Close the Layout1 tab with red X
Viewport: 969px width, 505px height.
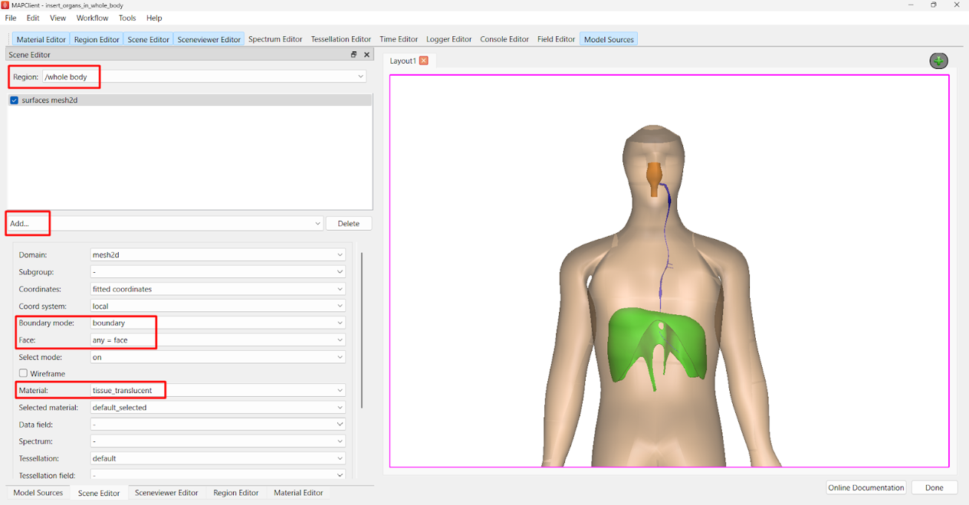click(423, 61)
